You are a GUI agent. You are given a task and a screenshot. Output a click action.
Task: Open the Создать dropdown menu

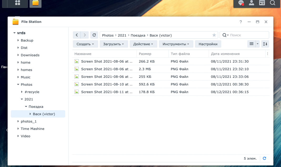[x=85, y=44]
